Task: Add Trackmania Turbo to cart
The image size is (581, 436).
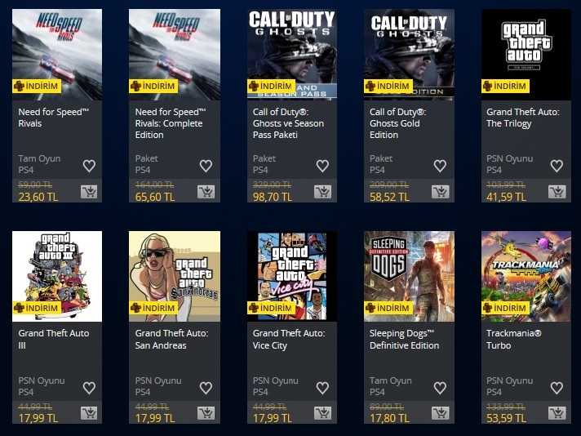Action: (x=557, y=413)
